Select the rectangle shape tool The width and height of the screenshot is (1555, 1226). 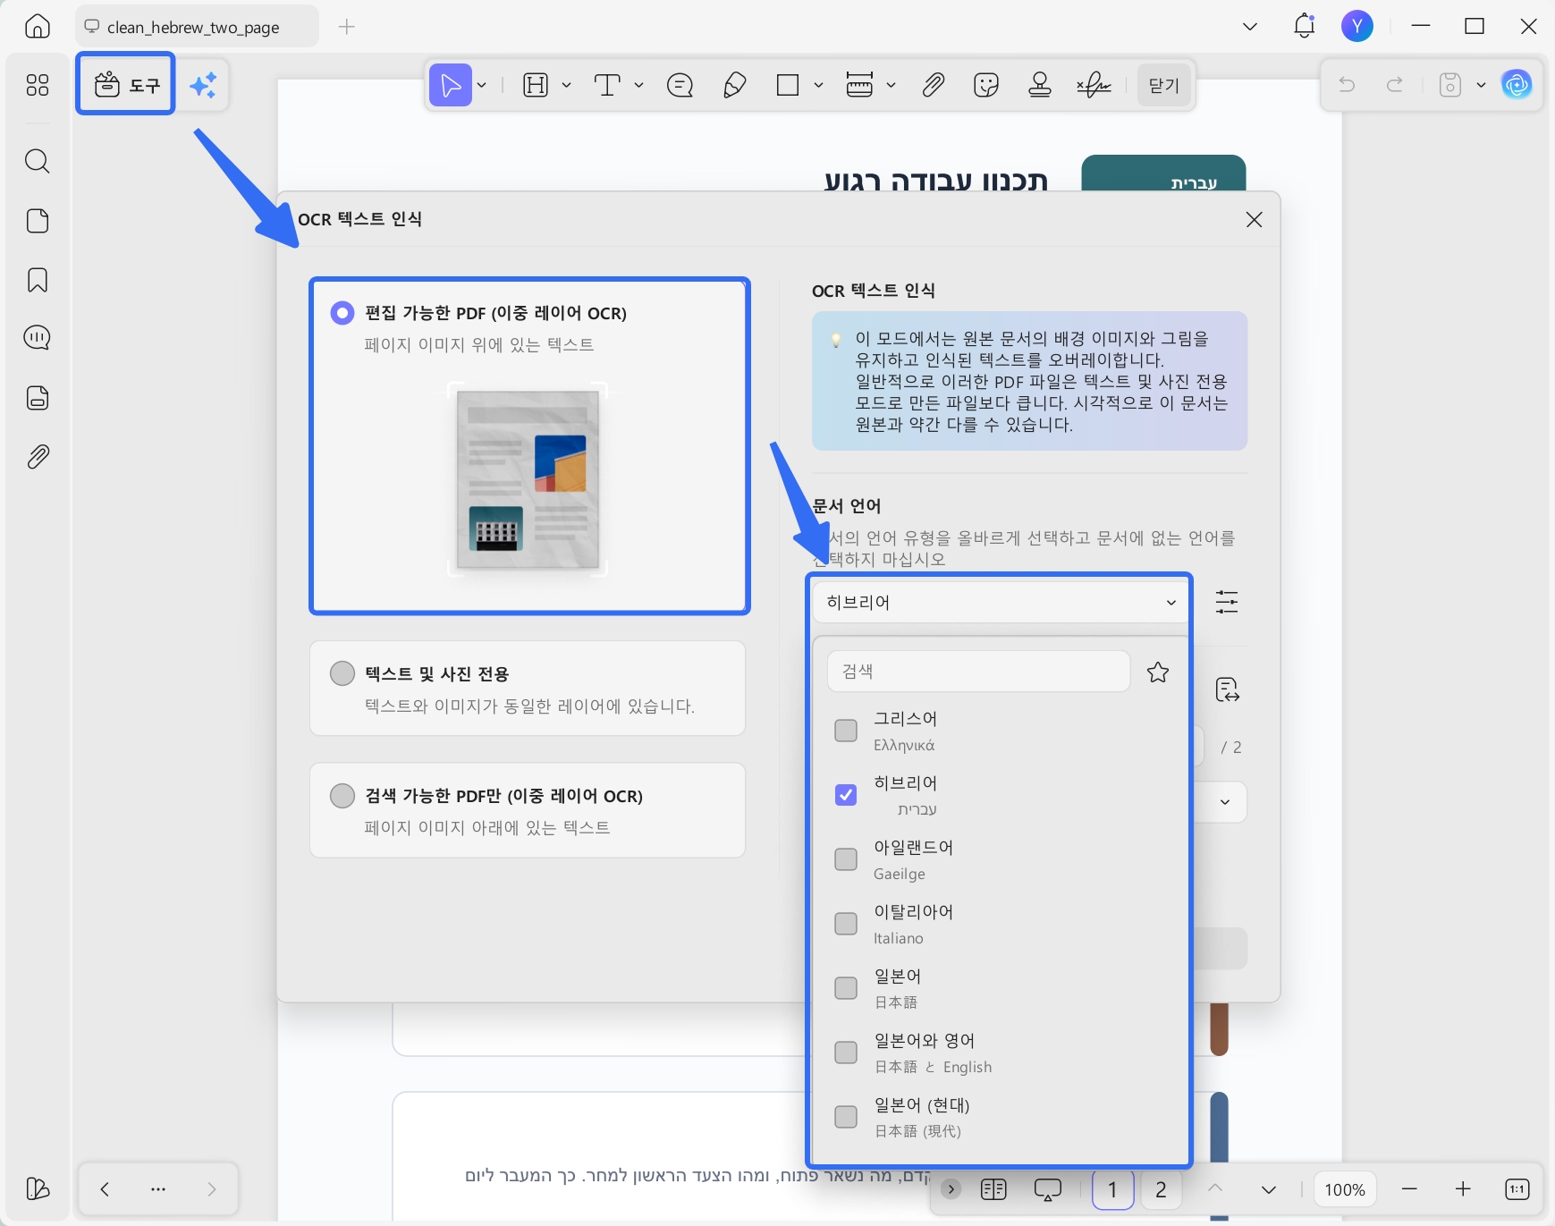[x=788, y=85]
